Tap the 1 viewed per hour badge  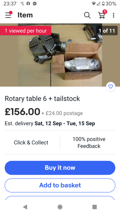(25, 31)
